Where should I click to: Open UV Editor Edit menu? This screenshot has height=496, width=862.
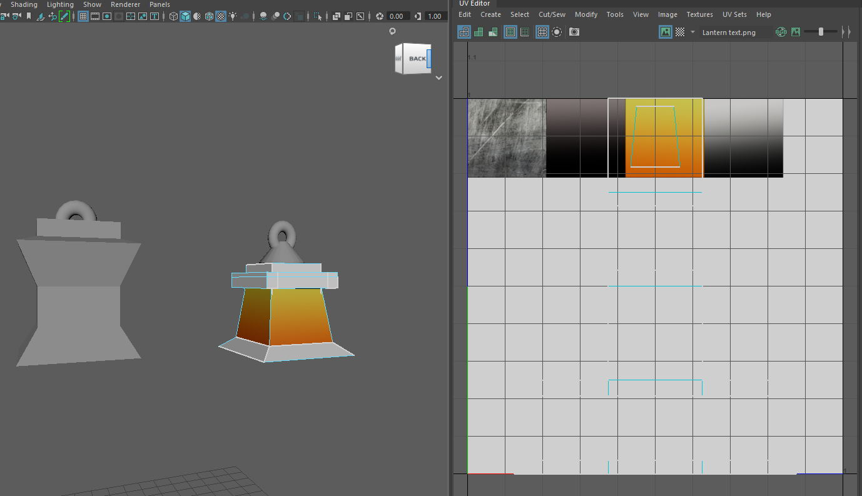(465, 14)
